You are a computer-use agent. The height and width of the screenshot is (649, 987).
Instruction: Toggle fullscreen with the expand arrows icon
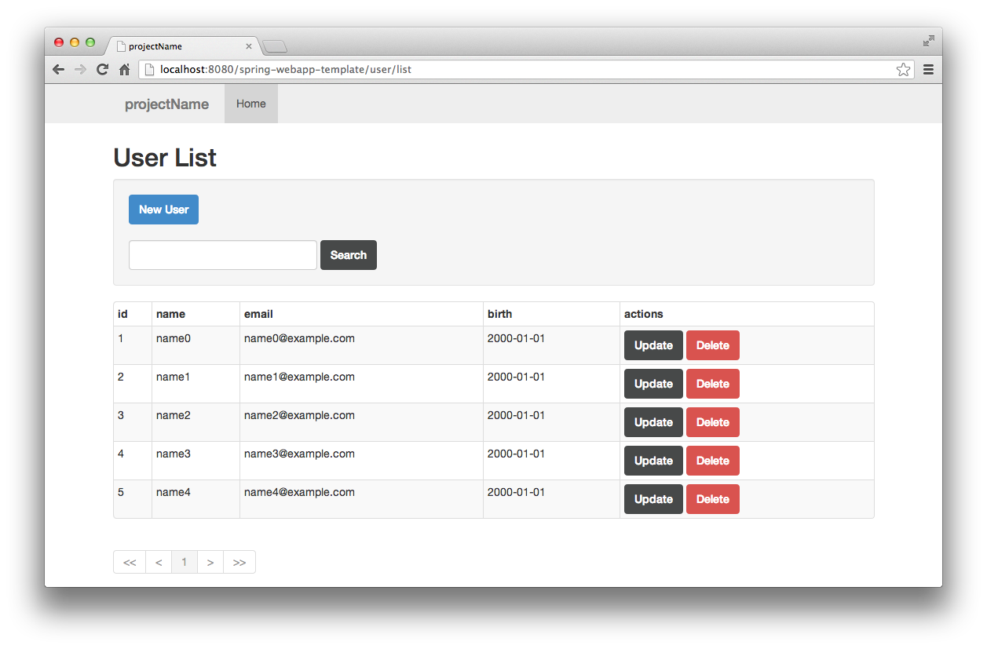pos(928,41)
